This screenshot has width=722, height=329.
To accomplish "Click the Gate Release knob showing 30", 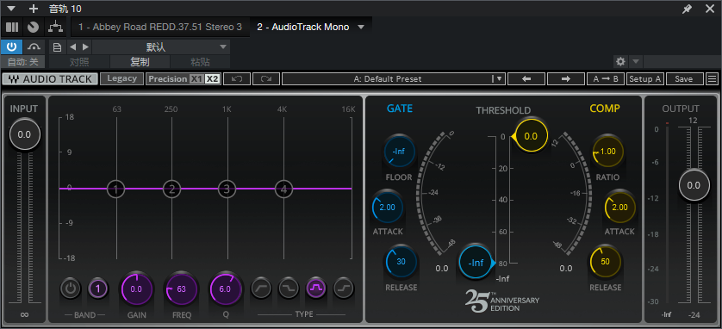I will (401, 262).
